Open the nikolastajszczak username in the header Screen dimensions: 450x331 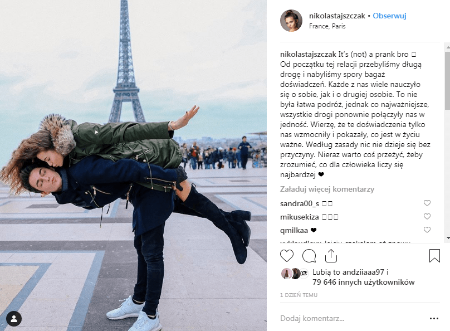coord(337,16)
